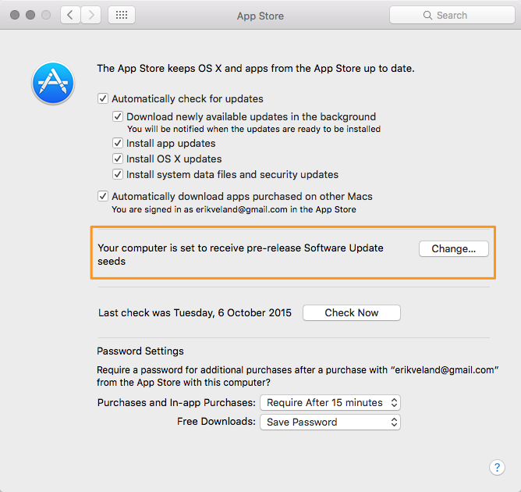Open the Free Downloads dropdown
This screenshot has height=492, width=521.
[330, 422]
